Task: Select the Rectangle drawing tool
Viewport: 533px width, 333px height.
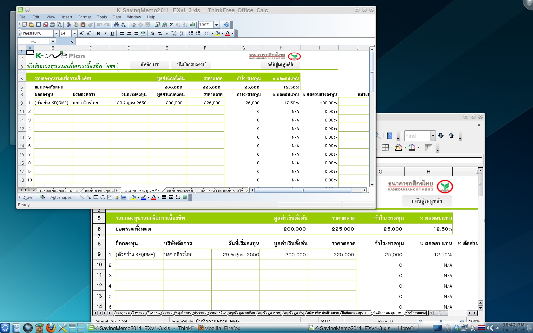Action: [x=96, y=197]
